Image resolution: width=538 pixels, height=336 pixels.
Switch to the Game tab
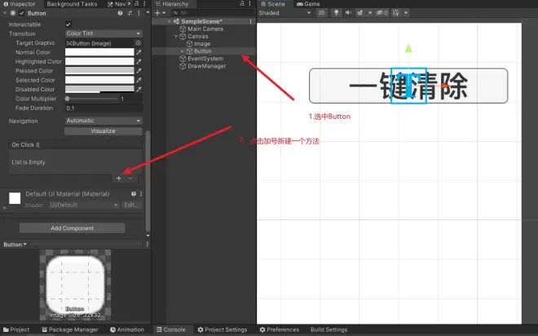click(x=308, y=4)
